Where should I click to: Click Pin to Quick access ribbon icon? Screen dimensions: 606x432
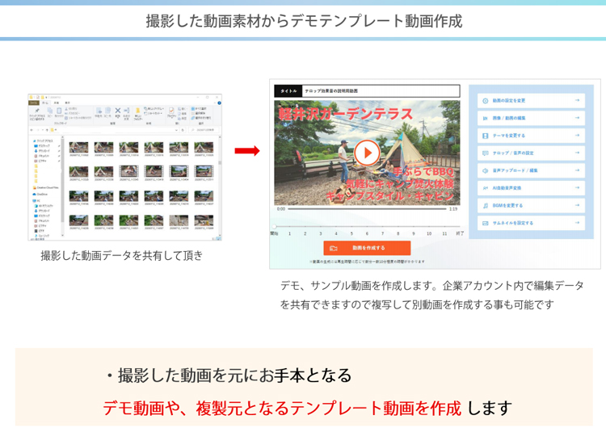point(37,111)
